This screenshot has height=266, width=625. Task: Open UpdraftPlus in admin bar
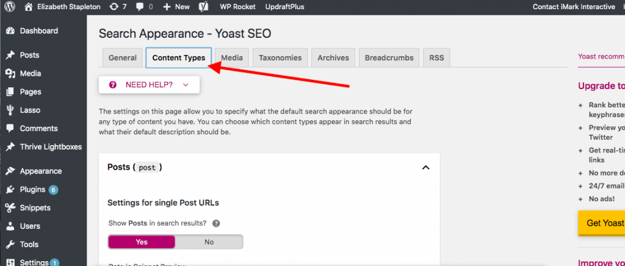tap(286, 7)
